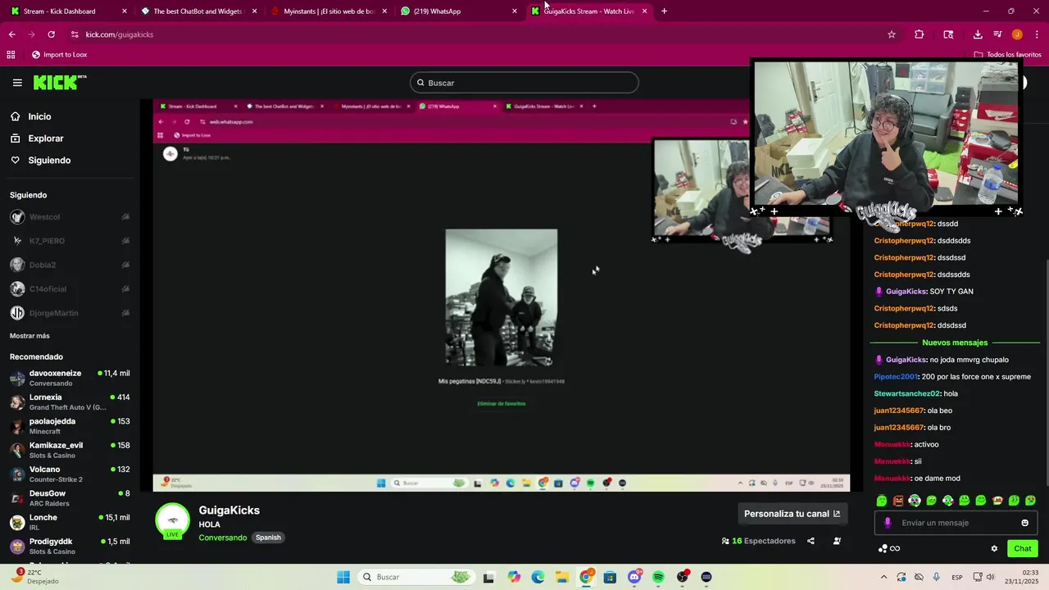This screenshot has width=1049, height=590.
Task: Open DjorgeMartin's followed channel
Action: point(70,313)
